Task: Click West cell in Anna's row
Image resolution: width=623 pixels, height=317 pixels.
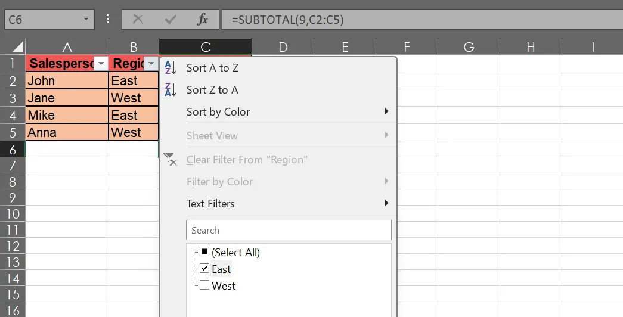Action: point(134,132)
